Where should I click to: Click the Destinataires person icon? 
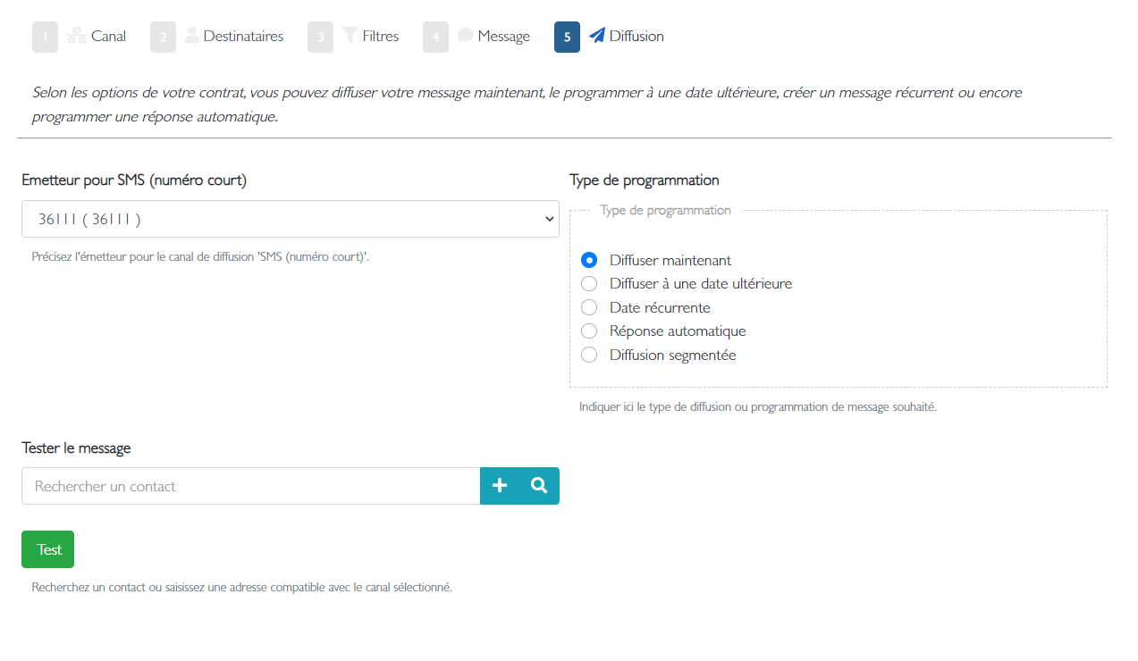click(192, 36)
